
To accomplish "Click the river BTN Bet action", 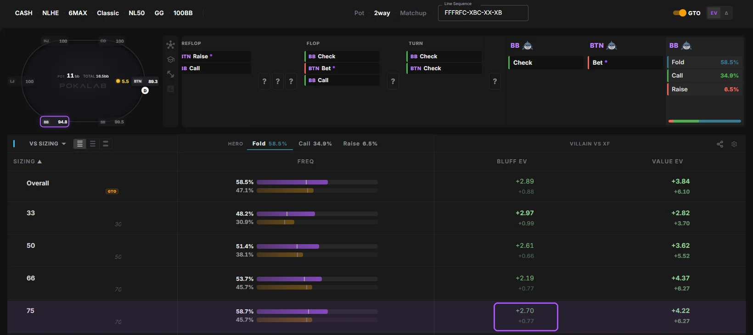I will 625,62.
